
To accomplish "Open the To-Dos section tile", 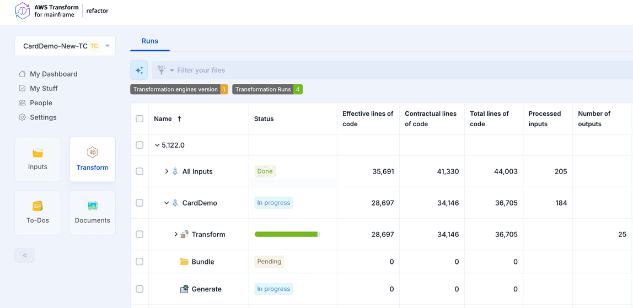I will pyautogui.click(x=37, y=213).
